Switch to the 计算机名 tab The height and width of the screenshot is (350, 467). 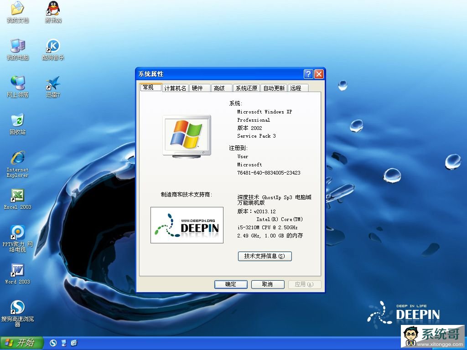[176, 88]
